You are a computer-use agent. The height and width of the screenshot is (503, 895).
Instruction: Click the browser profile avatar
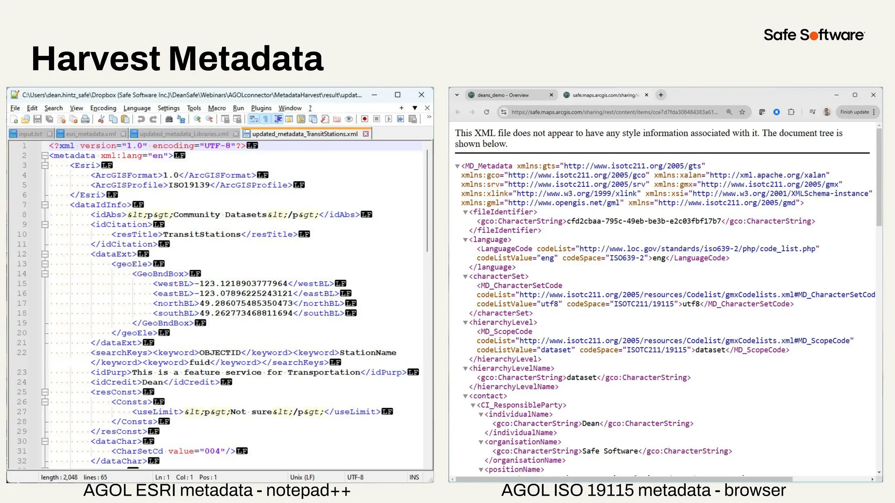(826, 112)
